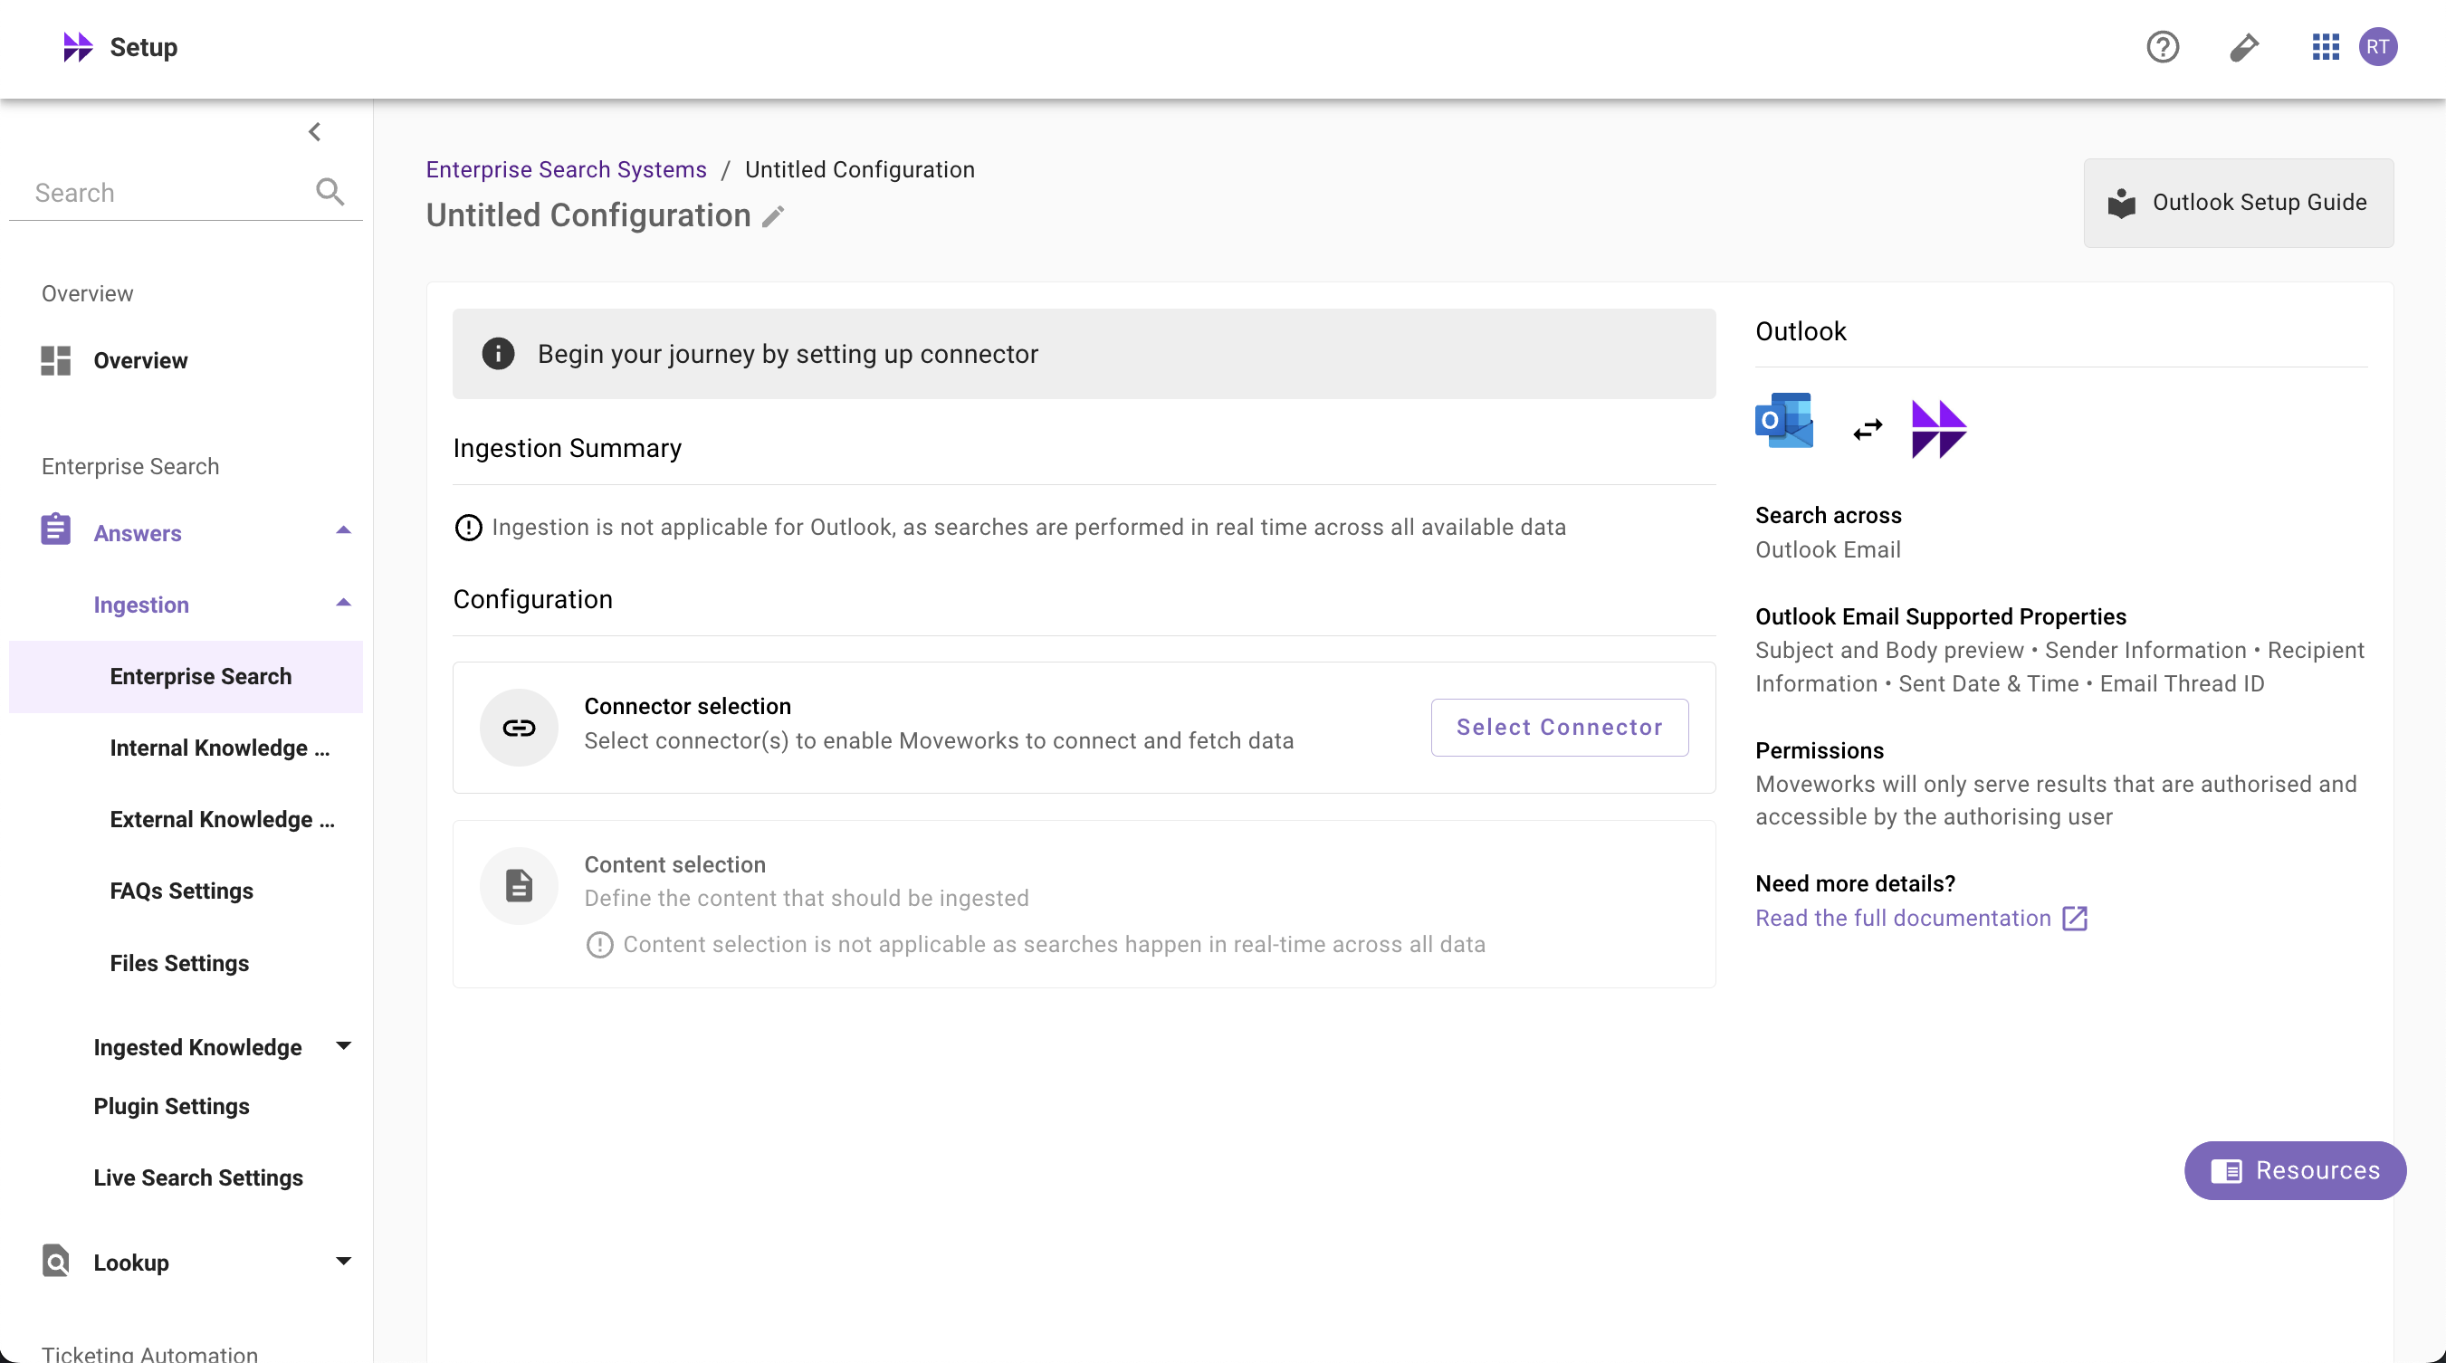Click the RT user avatar
The width and height of the screenshot is (2446, 1363).
point(2377,46)
